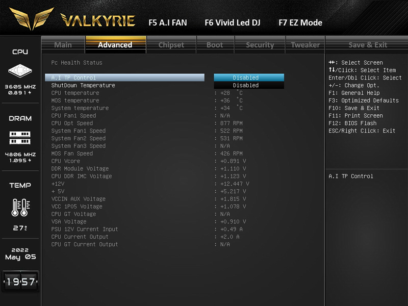Image resolution: width=408 pixels, height=306 pixels.
Task: Click the CPU temperature label
Action: click(75, 93)
